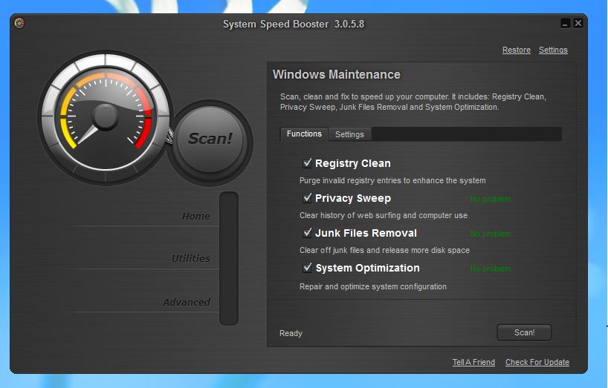Viewport: 608px width, 388px height.
Task: Toggle the Junk Files Removal checkbox
Action: 307,233
